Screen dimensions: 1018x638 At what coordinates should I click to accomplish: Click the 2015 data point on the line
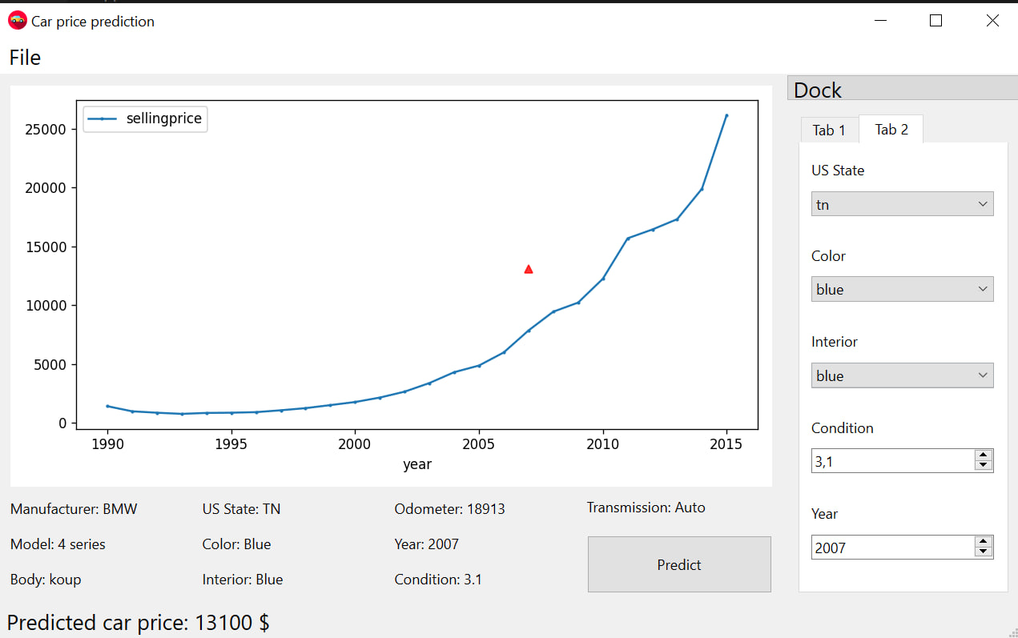[726, 115]
